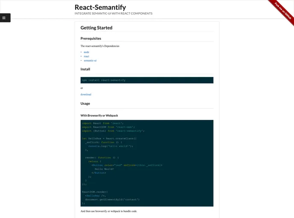The width and height of the screenshot is (294, 218).
Task: Click the "import ReactDOM from 'react-dom'" line
Action: [x=109, y=127]
